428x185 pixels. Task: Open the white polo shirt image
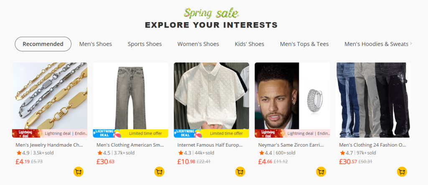(x=211, y=96)
